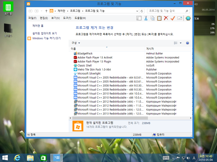
Task: Open recent locations dropdown arrow
Action: click(41, 11)
